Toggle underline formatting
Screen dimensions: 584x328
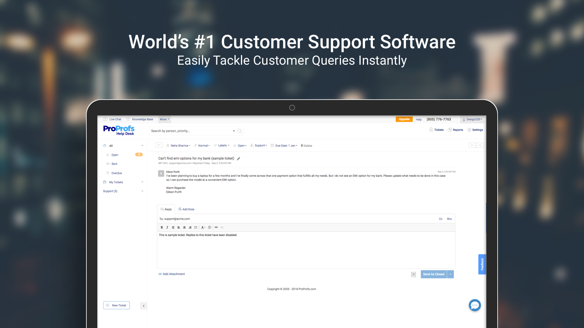(x=173, y=227)
